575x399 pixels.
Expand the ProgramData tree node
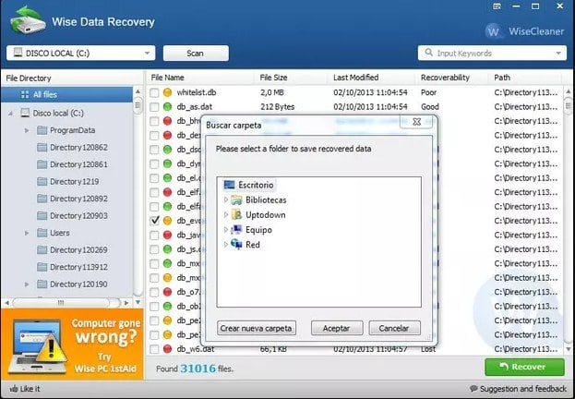coord(27,130)
